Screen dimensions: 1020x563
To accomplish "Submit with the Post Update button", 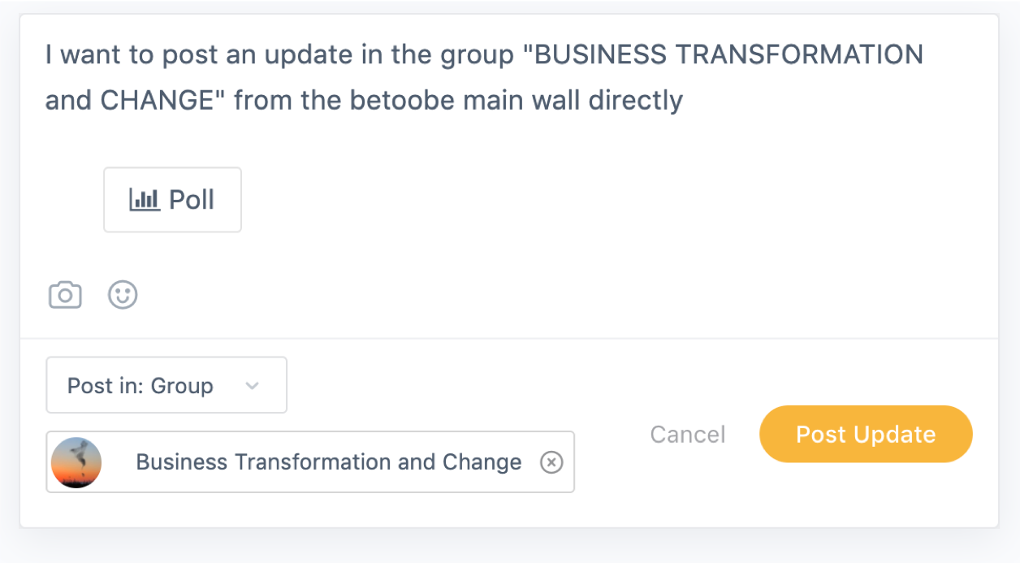I will click(866, 434).
